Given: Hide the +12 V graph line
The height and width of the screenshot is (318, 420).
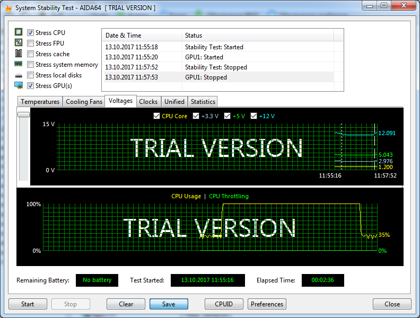Looking at the screenshot, I should tap(253, 116).
